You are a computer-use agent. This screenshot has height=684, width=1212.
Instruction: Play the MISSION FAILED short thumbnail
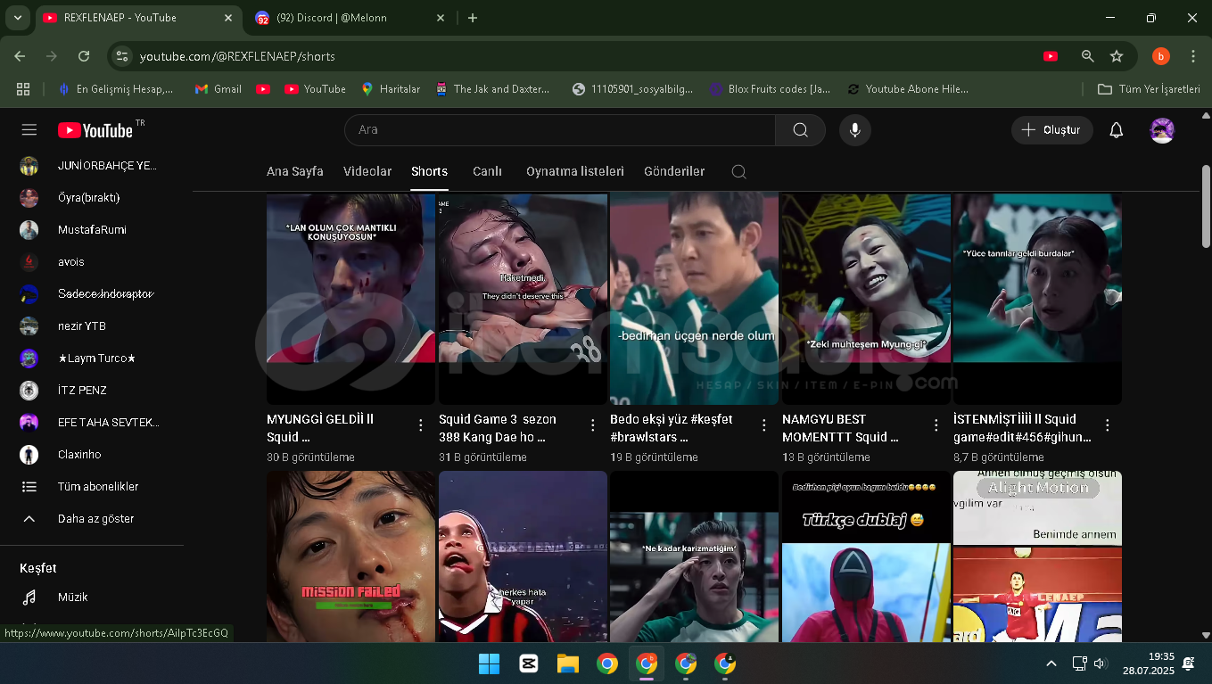pos(350,556)
